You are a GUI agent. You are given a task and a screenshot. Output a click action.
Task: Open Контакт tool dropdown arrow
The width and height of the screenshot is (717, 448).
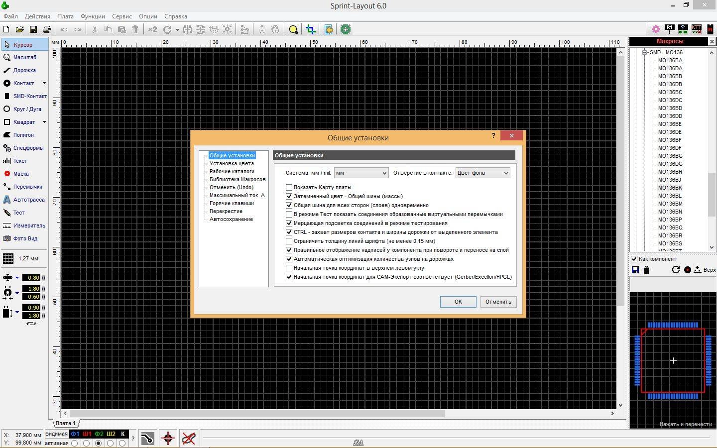tap(44, 83)
